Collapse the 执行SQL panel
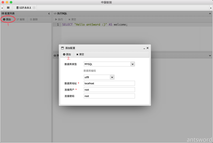Viewport: 213px width, 143px height. pyautogui.click(x=210, y=13)
